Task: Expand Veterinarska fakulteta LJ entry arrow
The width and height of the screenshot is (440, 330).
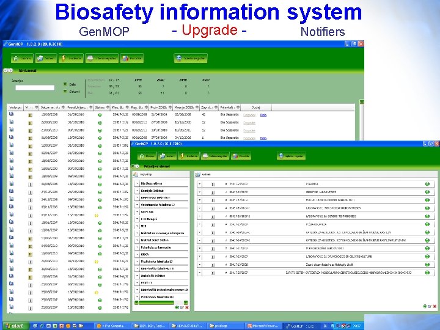Action: pyautogui.click(x=137, y=205)
